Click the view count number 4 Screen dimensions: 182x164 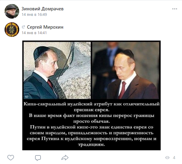point(174,158)
